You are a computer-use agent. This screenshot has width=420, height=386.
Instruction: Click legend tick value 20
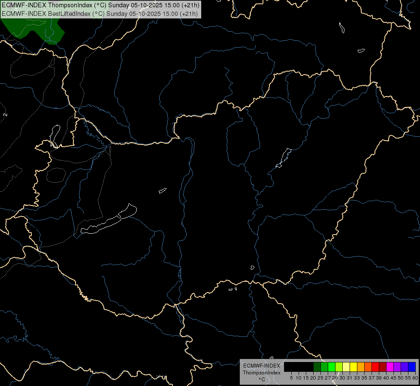314,378
